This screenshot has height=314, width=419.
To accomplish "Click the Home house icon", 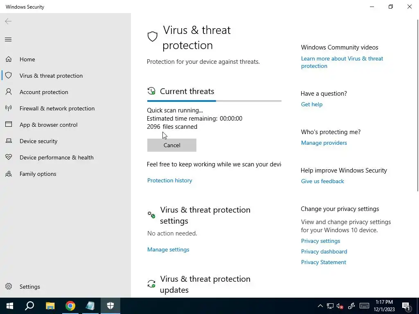I will (9, 59).
